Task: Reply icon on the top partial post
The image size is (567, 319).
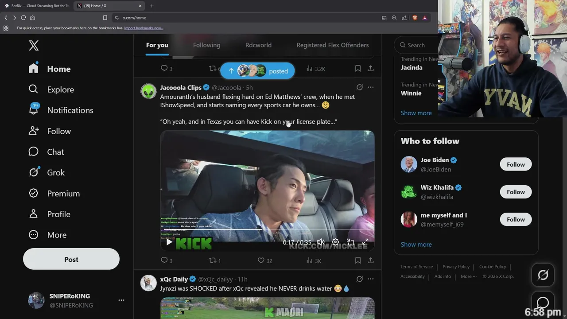Action: pos(167,68)
